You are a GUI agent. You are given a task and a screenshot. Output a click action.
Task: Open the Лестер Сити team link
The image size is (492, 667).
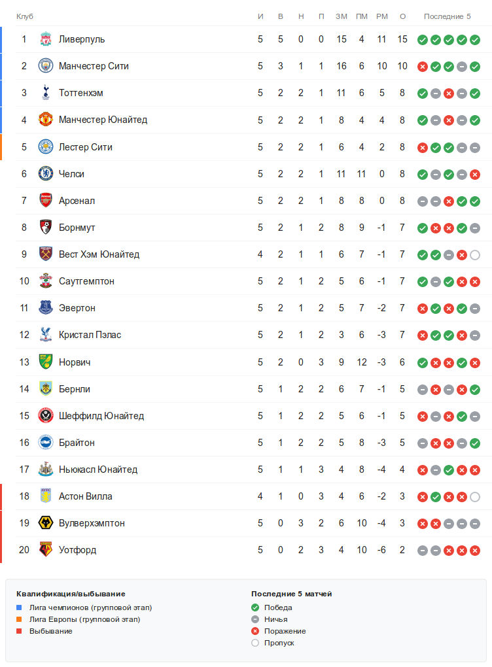click(85, 147)
